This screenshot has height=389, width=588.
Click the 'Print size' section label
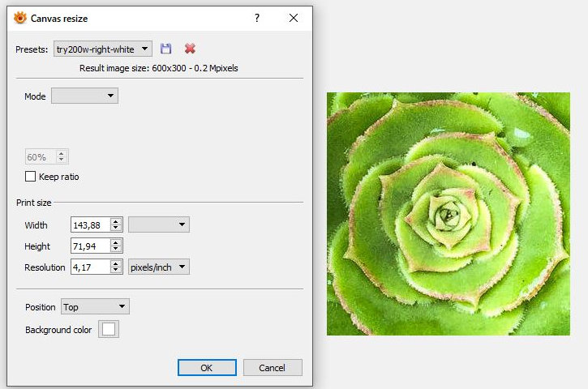point(34,203)
